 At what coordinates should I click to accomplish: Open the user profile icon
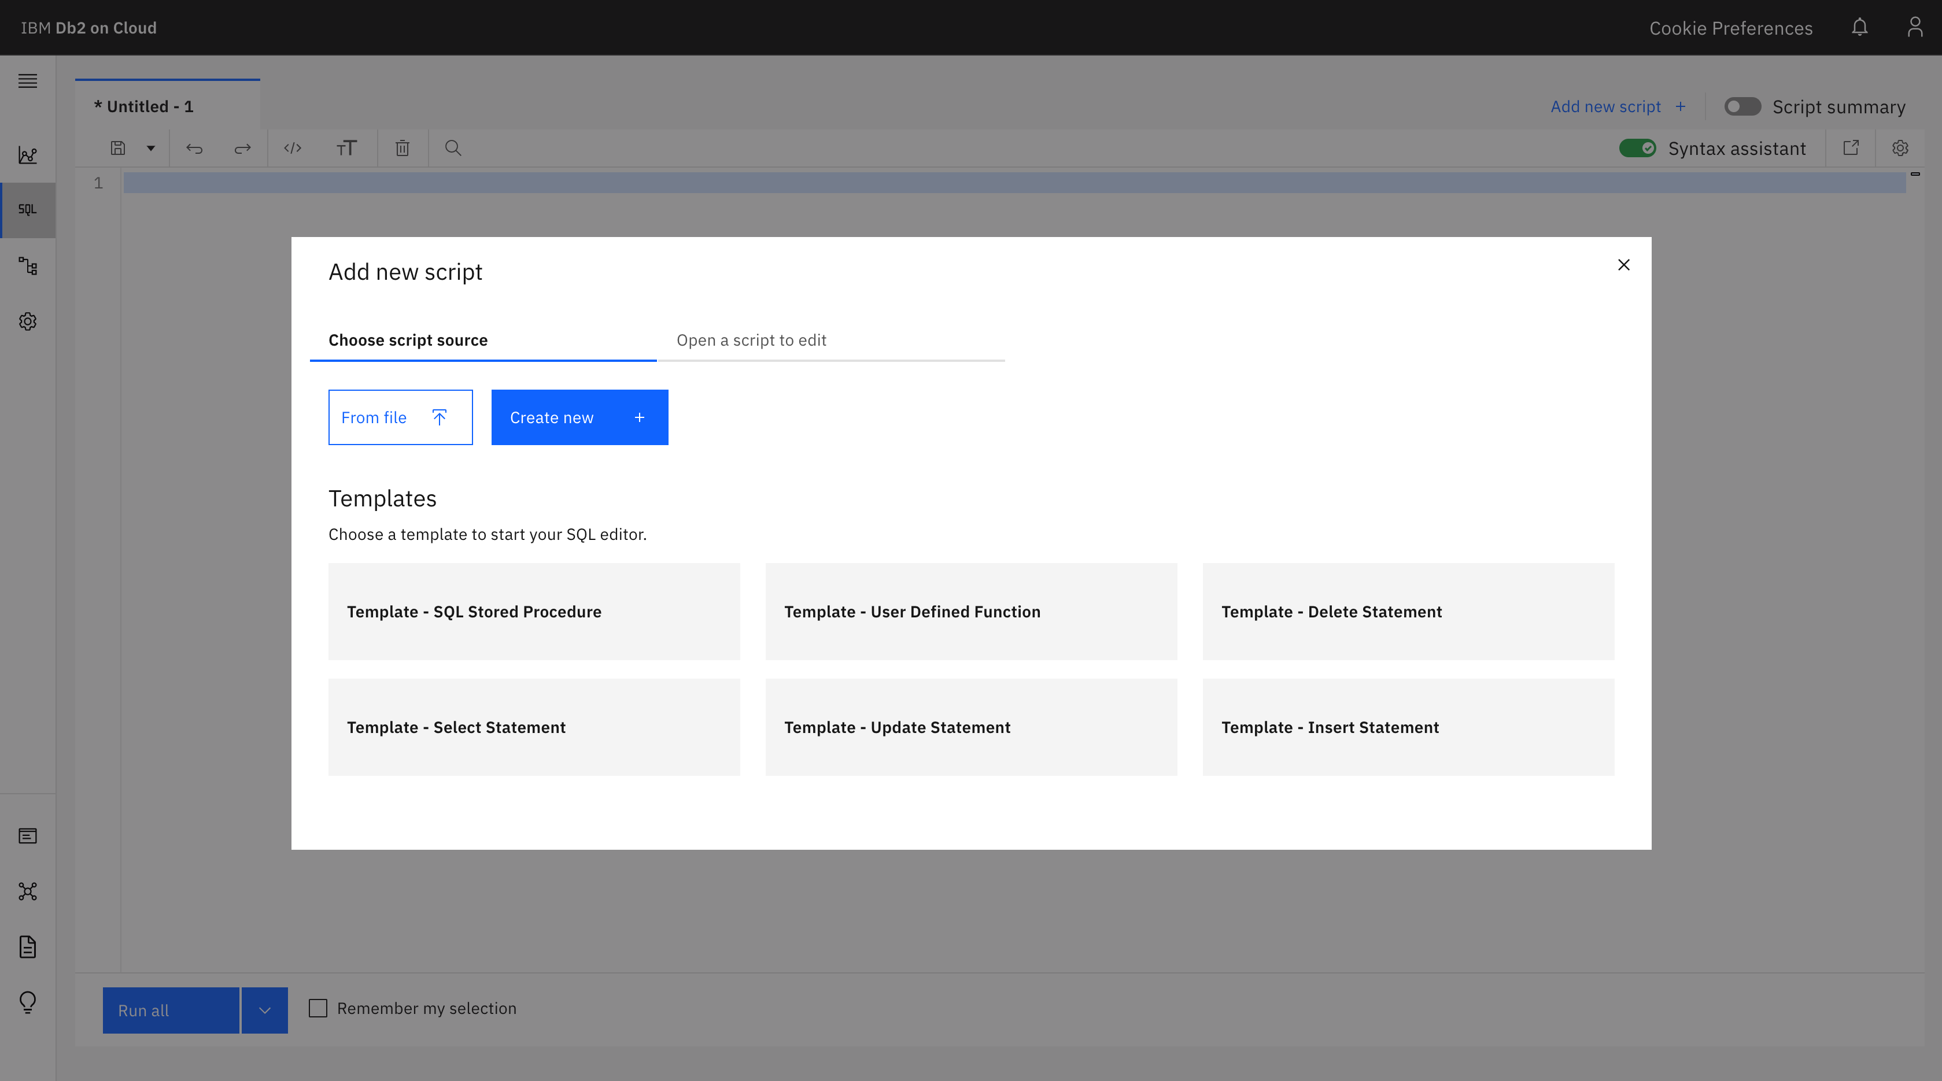tap(1914, 28)
